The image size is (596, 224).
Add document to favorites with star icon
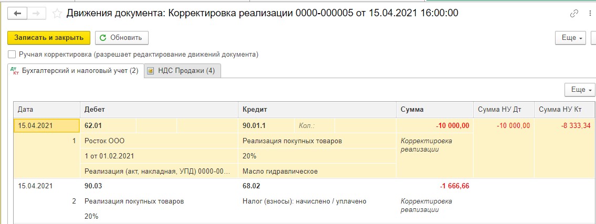coord(58,13)
